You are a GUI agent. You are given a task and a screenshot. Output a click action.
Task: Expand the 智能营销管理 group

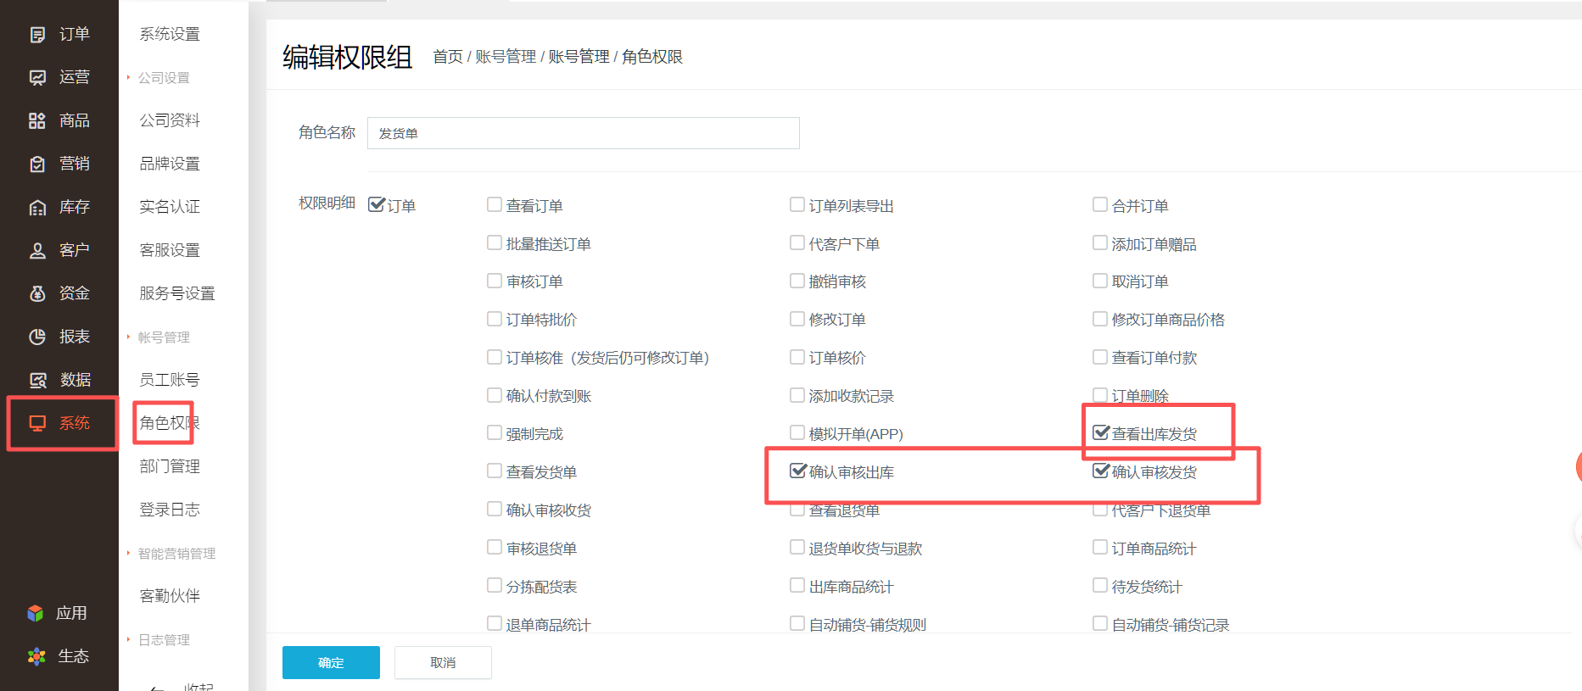click(176, 554)
